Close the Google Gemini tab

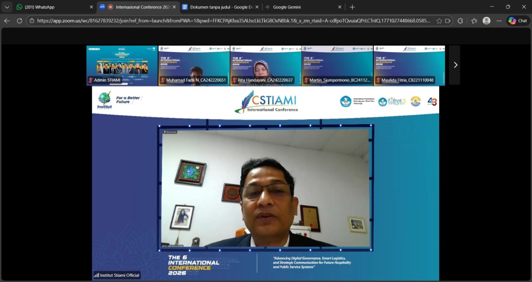coord(339,7)
